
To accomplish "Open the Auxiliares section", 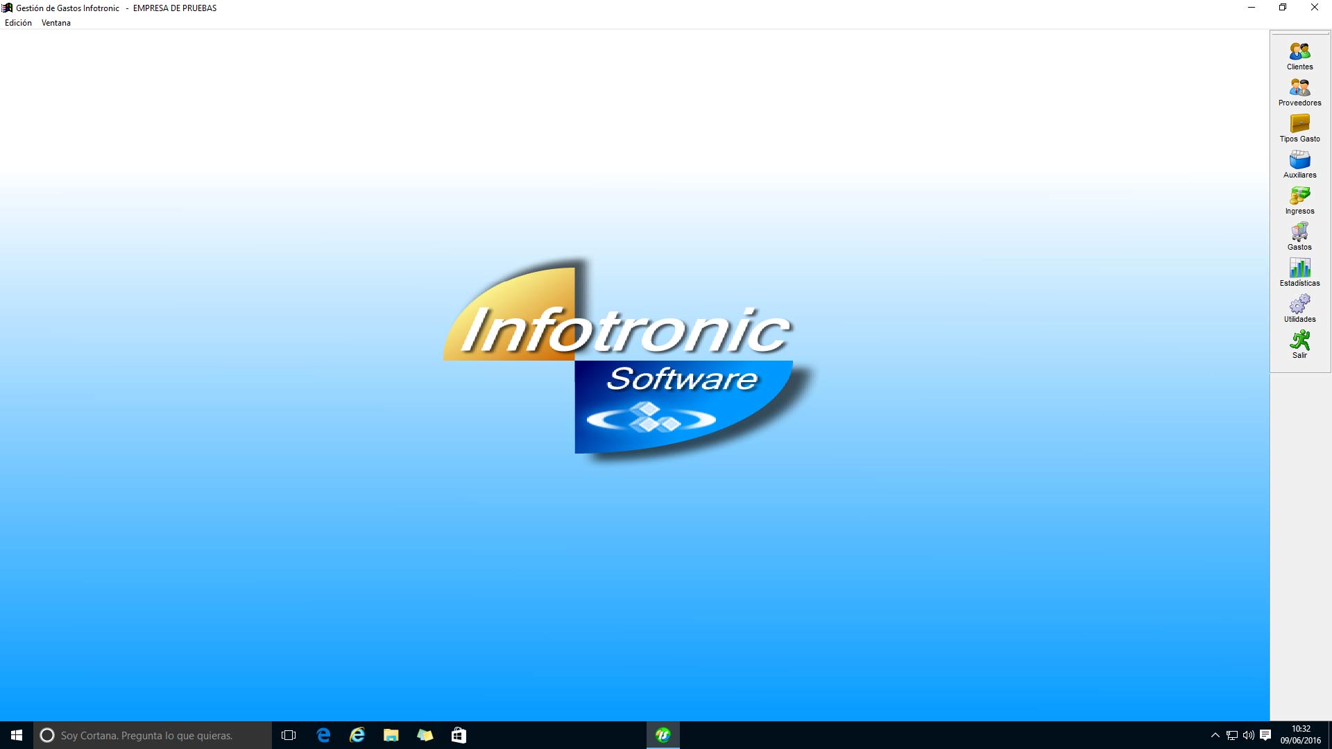I will tap(1299, 164).
